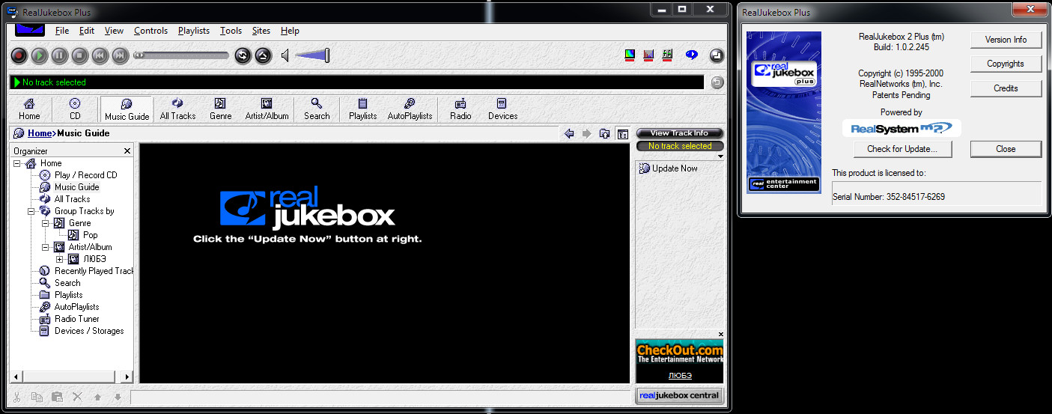Click the eject CD button

pyautogui.click(x=263, y=55)
